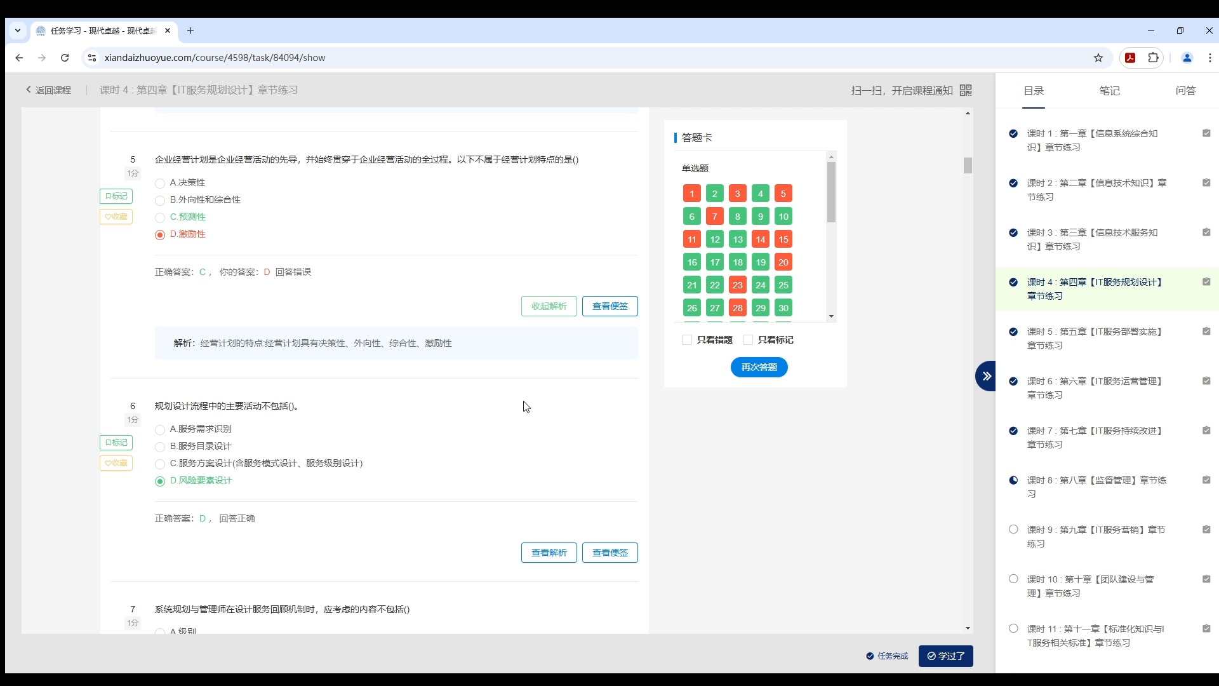
Task: Click the 再次答题 button
Action: click(759, 367)
